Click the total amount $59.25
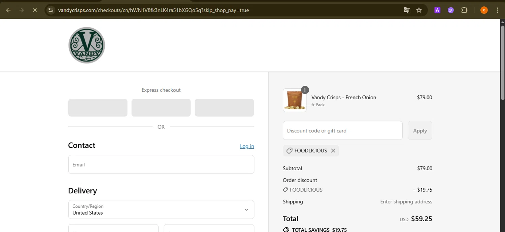 click(x=422, y=219)
